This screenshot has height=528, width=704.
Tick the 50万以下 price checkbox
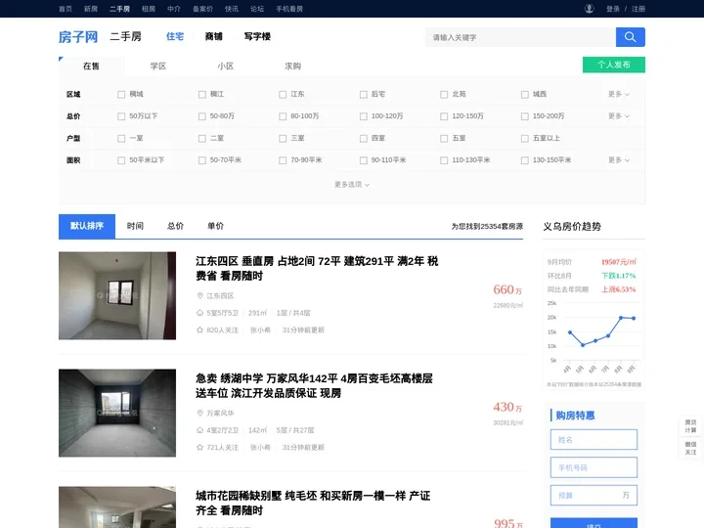[121, 116]
